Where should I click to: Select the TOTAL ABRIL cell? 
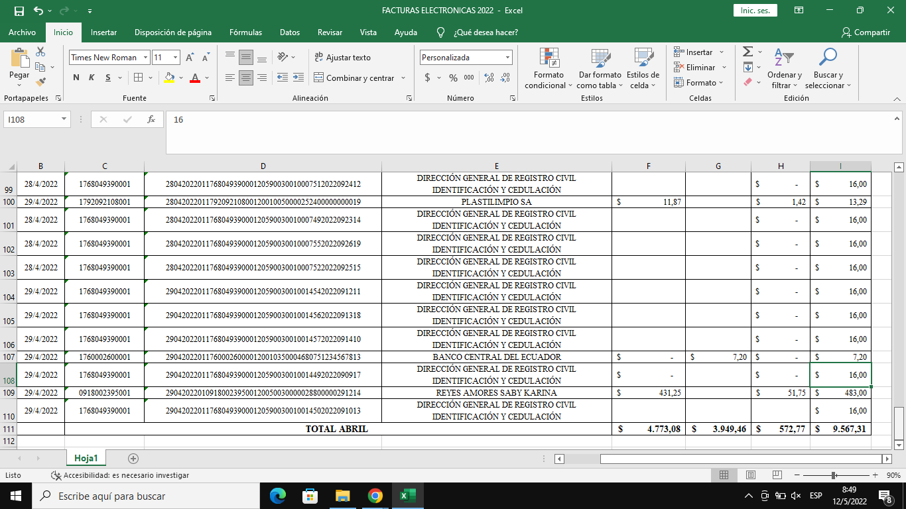337,429
